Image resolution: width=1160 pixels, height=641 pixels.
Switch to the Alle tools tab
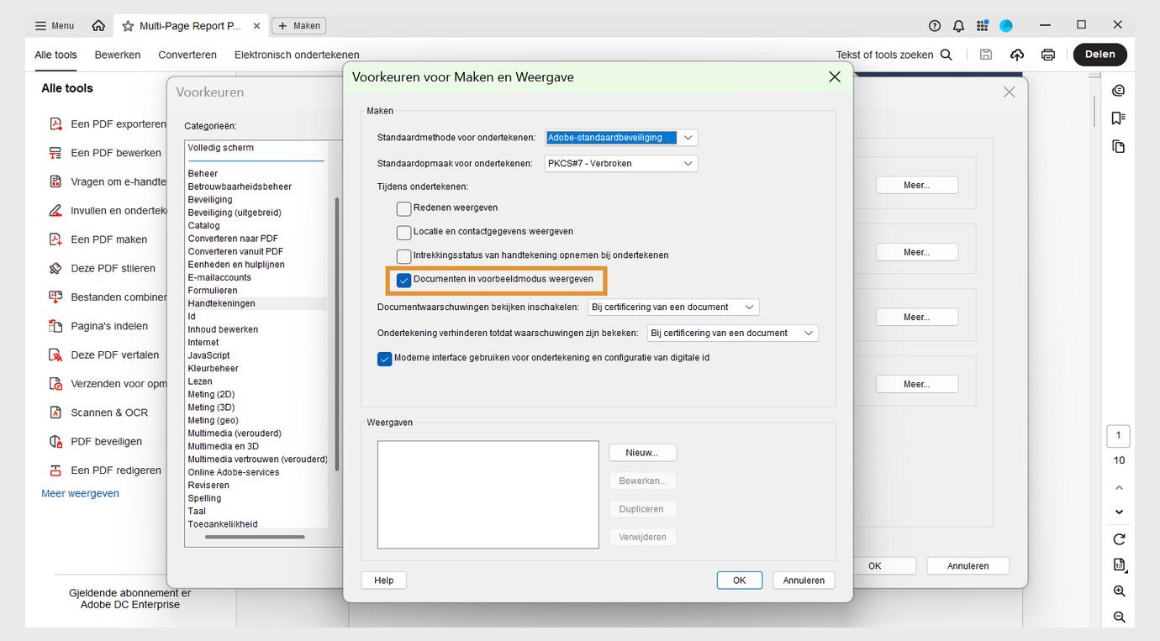click(55, 55)
